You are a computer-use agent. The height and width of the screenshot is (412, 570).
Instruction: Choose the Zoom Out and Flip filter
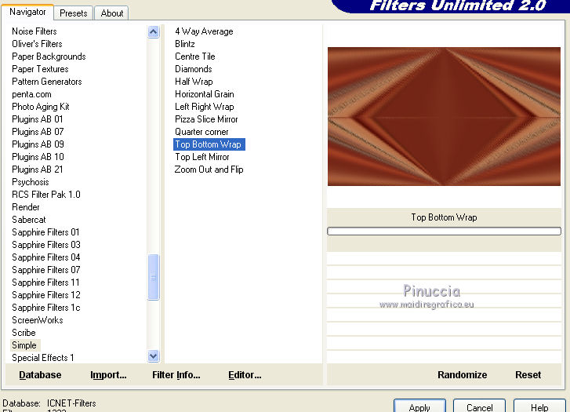tap(209, 170)
